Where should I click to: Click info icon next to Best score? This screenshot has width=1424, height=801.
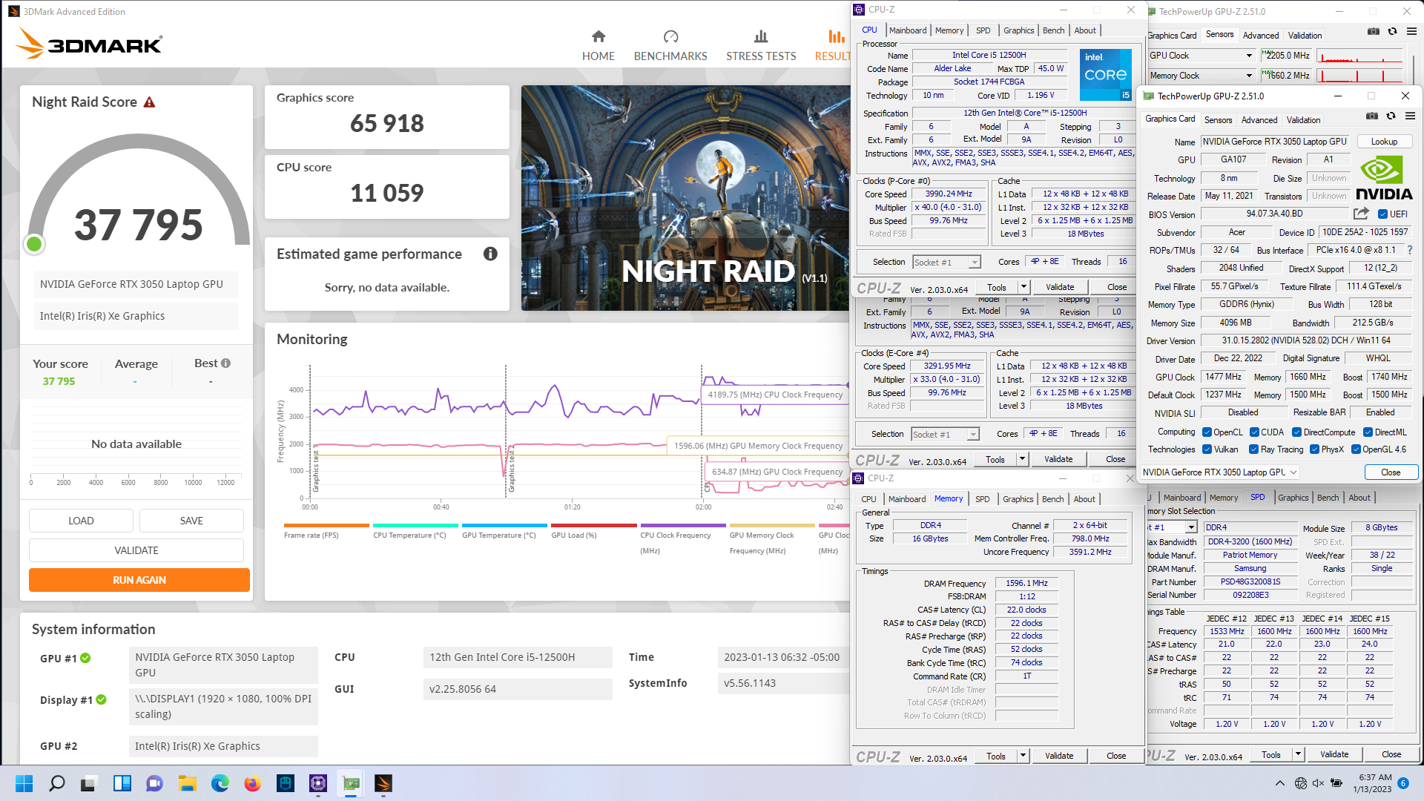pyautogui.click(x=226, y=363)
